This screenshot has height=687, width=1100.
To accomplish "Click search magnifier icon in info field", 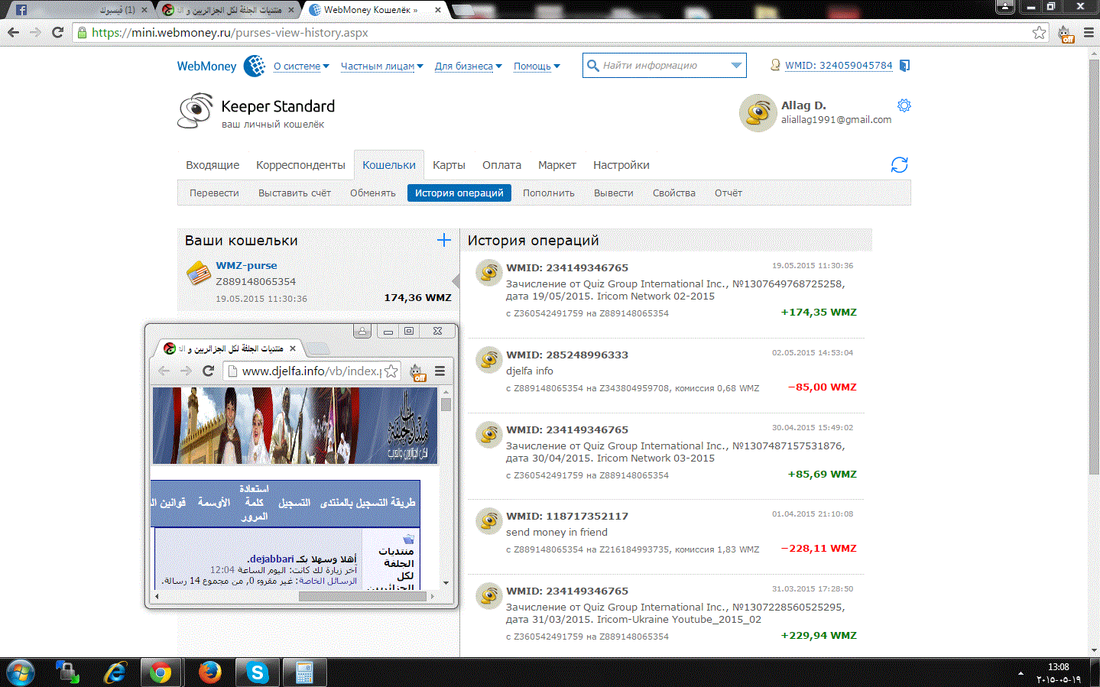I will coord(592,66).
